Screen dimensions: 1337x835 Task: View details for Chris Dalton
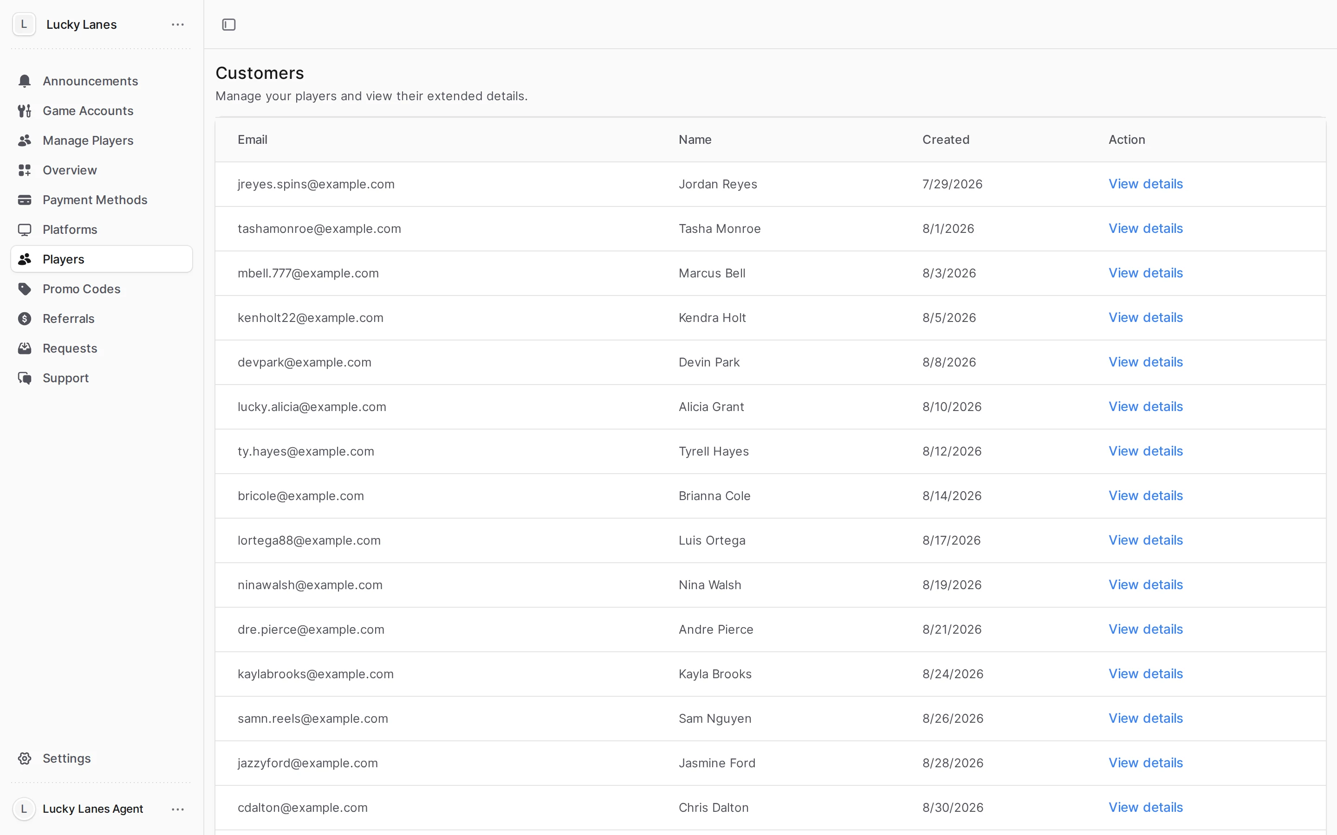(x=1145, y=807)
